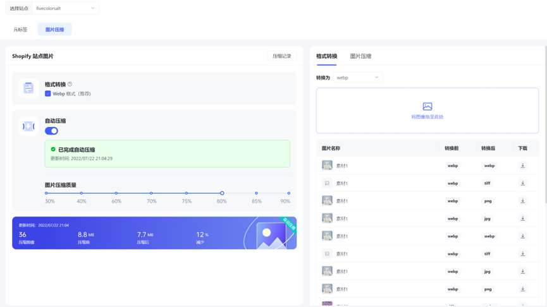This screenshot has width=547, height=307.
Task: Click the right panel vertical scrollbar
Action: click(x=546, y=124)
